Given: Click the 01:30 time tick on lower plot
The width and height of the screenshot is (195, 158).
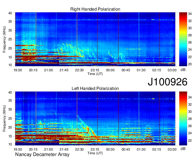Looking at the screenshot, I should (x=141, y=149).
